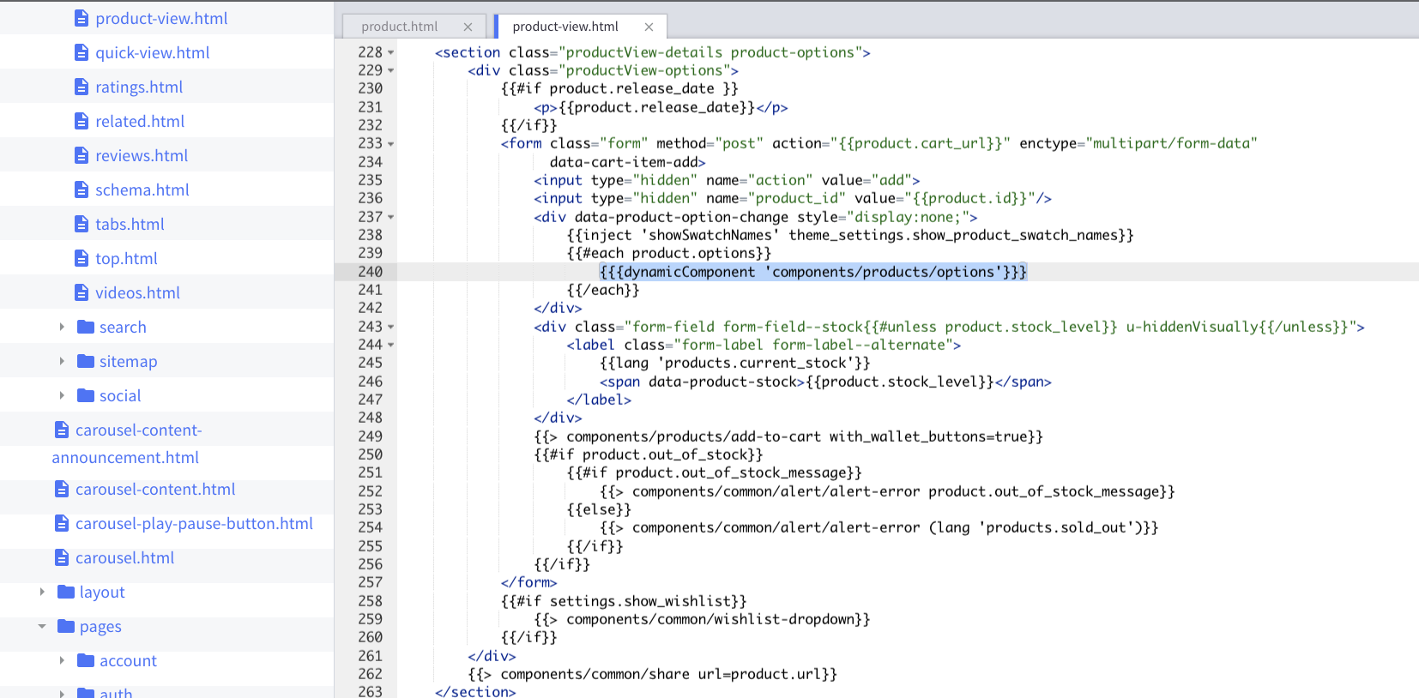Close the product.html tab

coord(468,27)
